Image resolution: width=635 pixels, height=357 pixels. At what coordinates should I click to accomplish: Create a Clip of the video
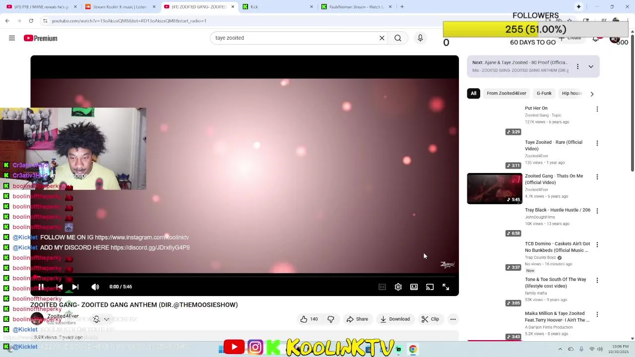431,319
